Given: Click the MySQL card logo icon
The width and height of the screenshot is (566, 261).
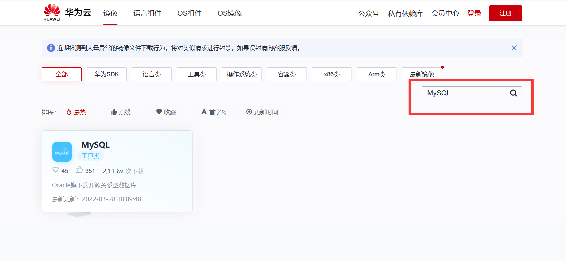Looking at the screenshot, I should click(62, 152).
